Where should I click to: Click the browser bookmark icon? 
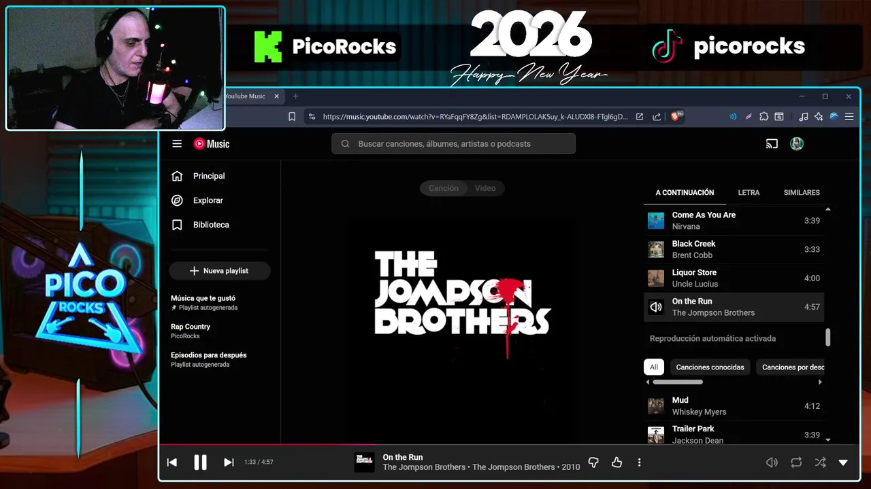pyautogui.click(x=292, y=117)
